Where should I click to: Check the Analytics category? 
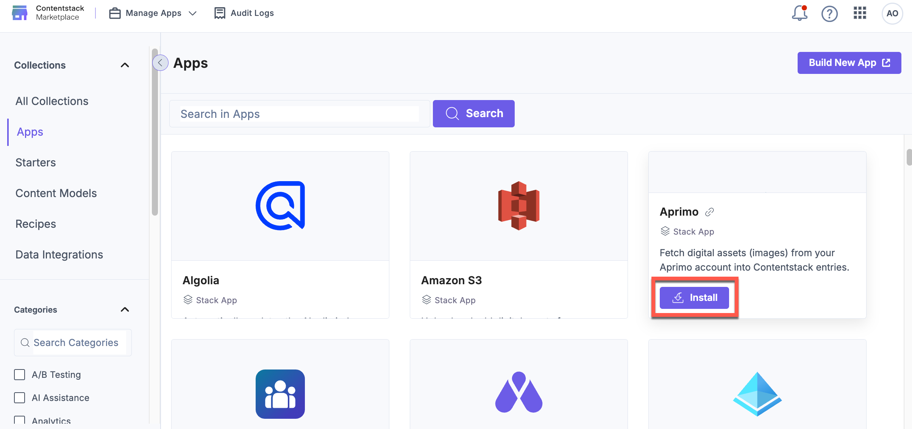point(19,421)
